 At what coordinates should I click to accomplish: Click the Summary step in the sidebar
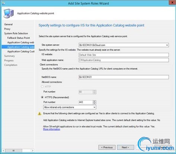coord(9,56)
